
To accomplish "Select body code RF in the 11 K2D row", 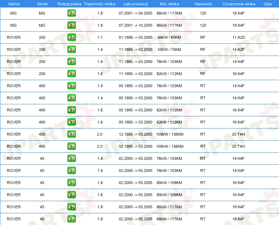I will [203, 37].
